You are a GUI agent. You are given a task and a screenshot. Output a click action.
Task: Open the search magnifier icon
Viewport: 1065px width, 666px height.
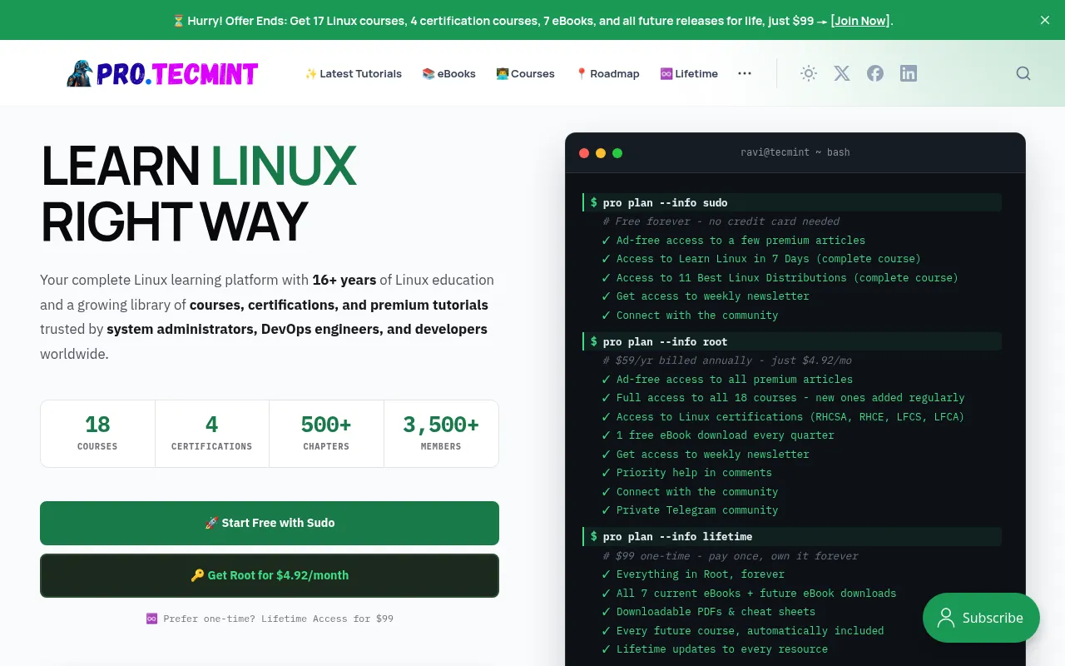click(x=1023, y=73)
